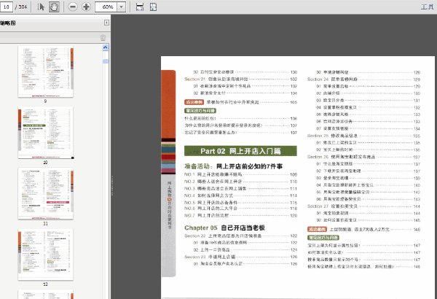Viewport: 437px width, 299px height.
Task: Zoom out with the minus button
Action: point(73,7)
